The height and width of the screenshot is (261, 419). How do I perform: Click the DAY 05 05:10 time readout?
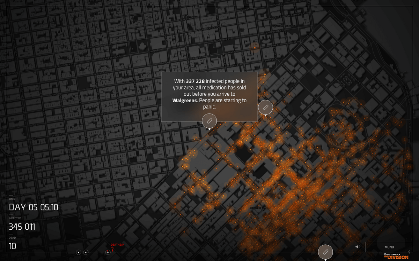pos(34,207)
